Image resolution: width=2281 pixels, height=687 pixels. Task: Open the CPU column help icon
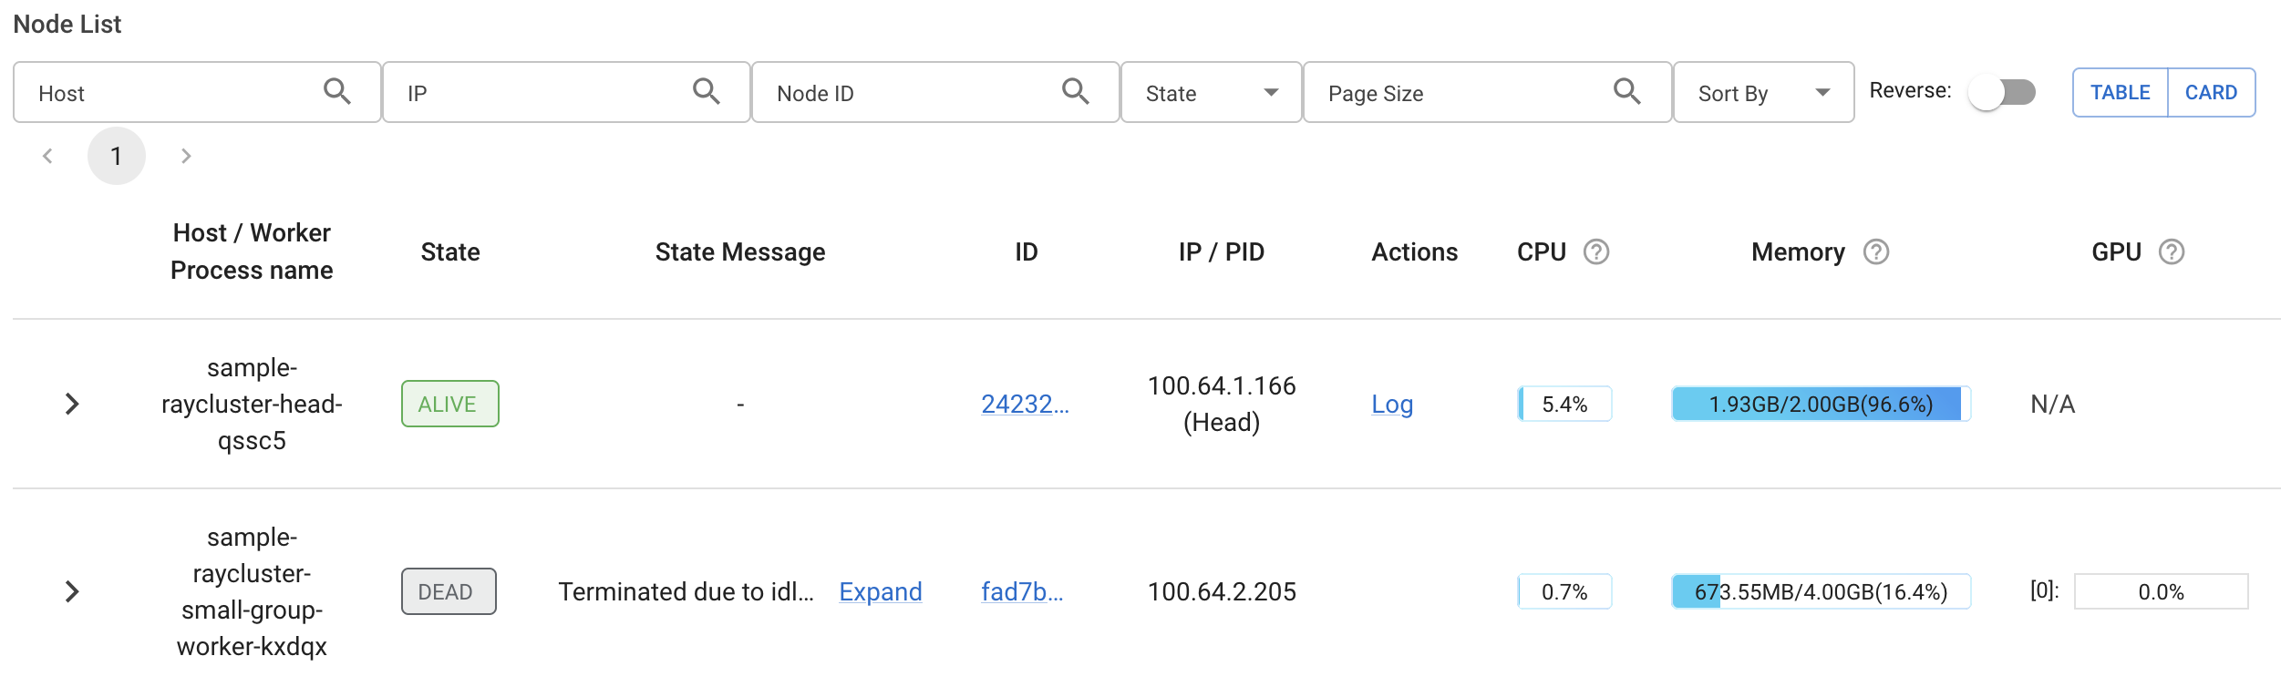1595,251
